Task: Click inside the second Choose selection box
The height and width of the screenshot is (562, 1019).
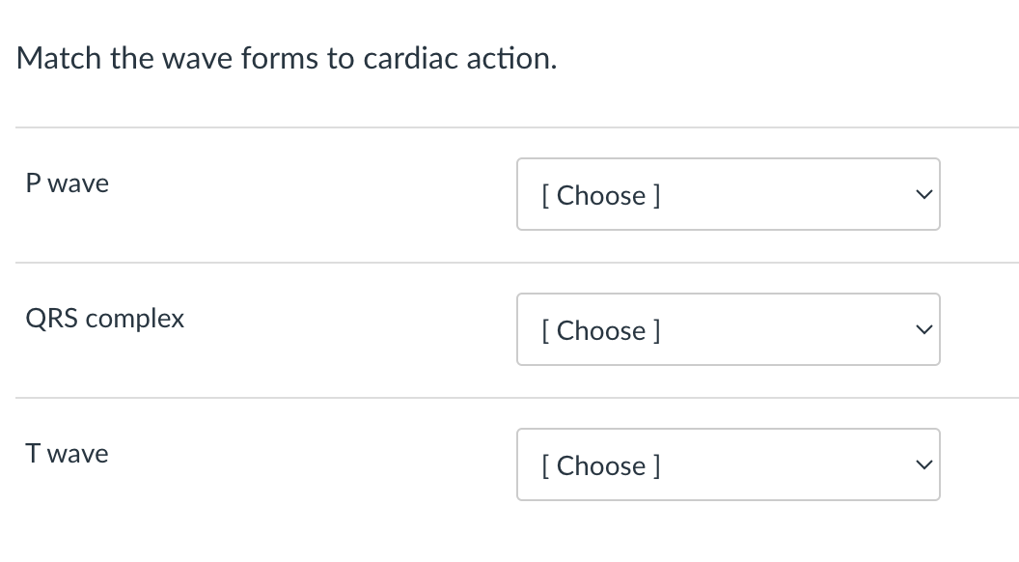Action: coord(729,329)
